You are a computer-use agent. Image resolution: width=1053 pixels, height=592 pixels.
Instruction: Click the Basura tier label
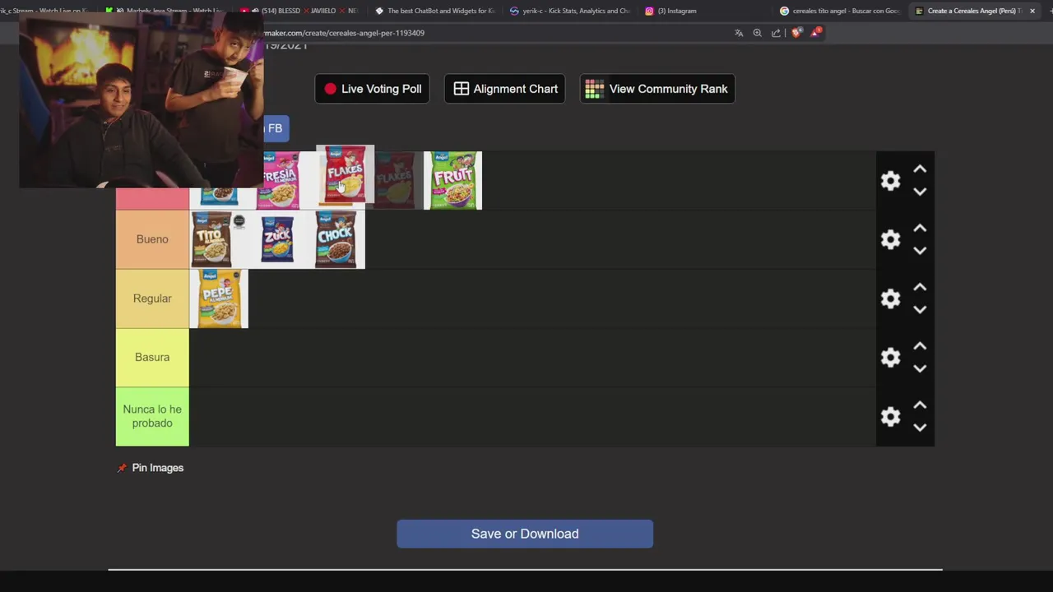[x=152, y=358]
